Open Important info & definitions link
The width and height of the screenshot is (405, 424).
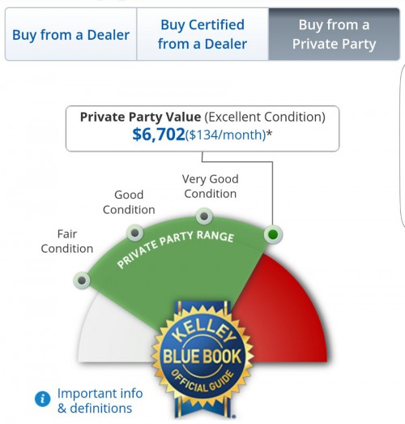pyautogui.click(x=100, y=400)
